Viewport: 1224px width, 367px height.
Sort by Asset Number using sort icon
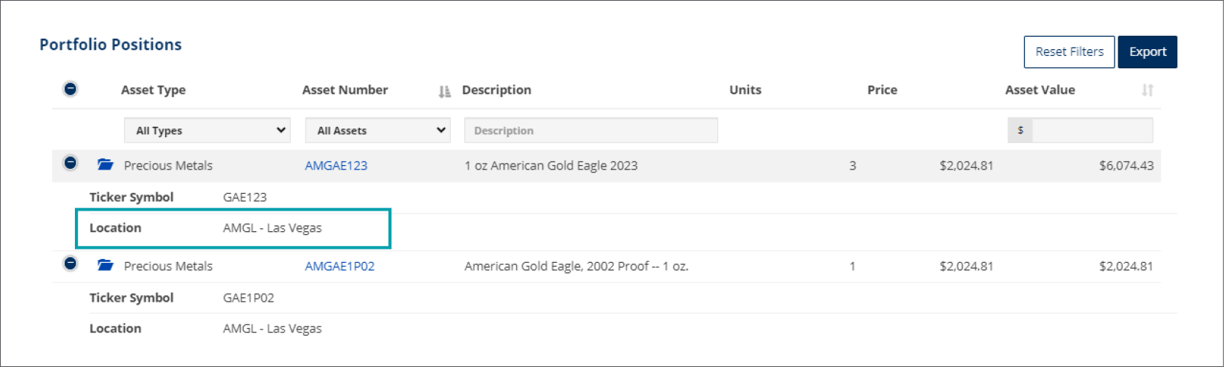pyautogui.click(x=444, y=91)
